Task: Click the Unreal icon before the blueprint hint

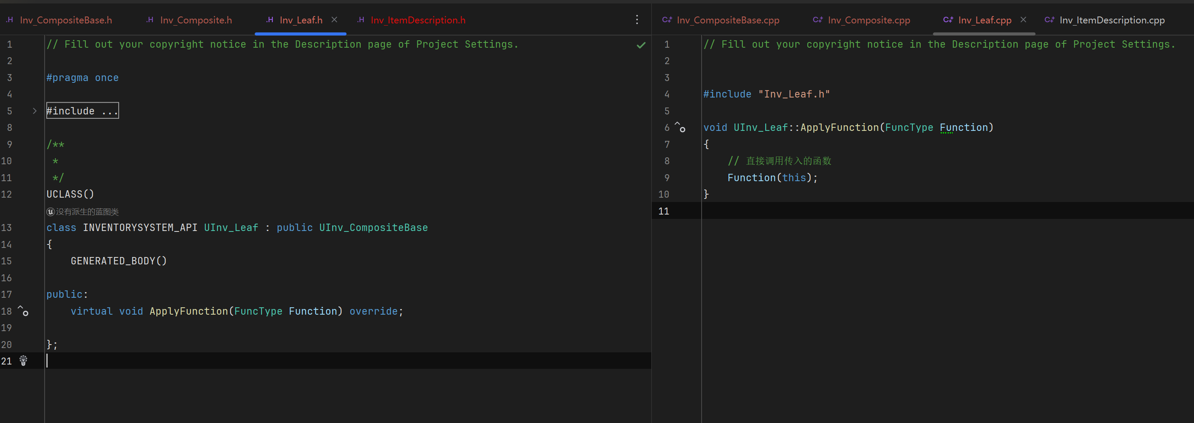Action: 51,211
